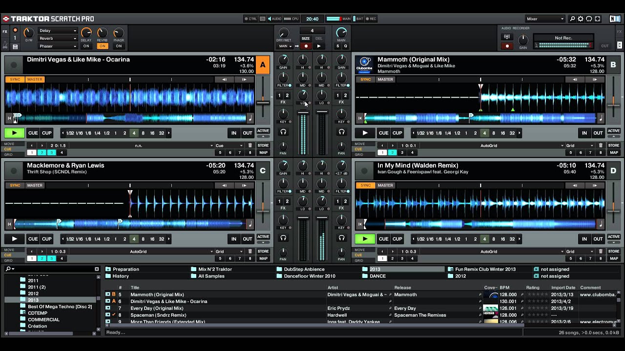Click the audio recorder broadcast icon
The width and height of the screenshot is (625, 351).
[507, 37]
